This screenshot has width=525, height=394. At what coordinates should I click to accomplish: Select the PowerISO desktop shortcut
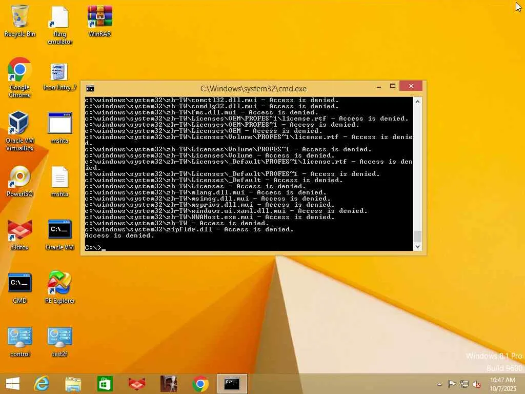point(20,181)
